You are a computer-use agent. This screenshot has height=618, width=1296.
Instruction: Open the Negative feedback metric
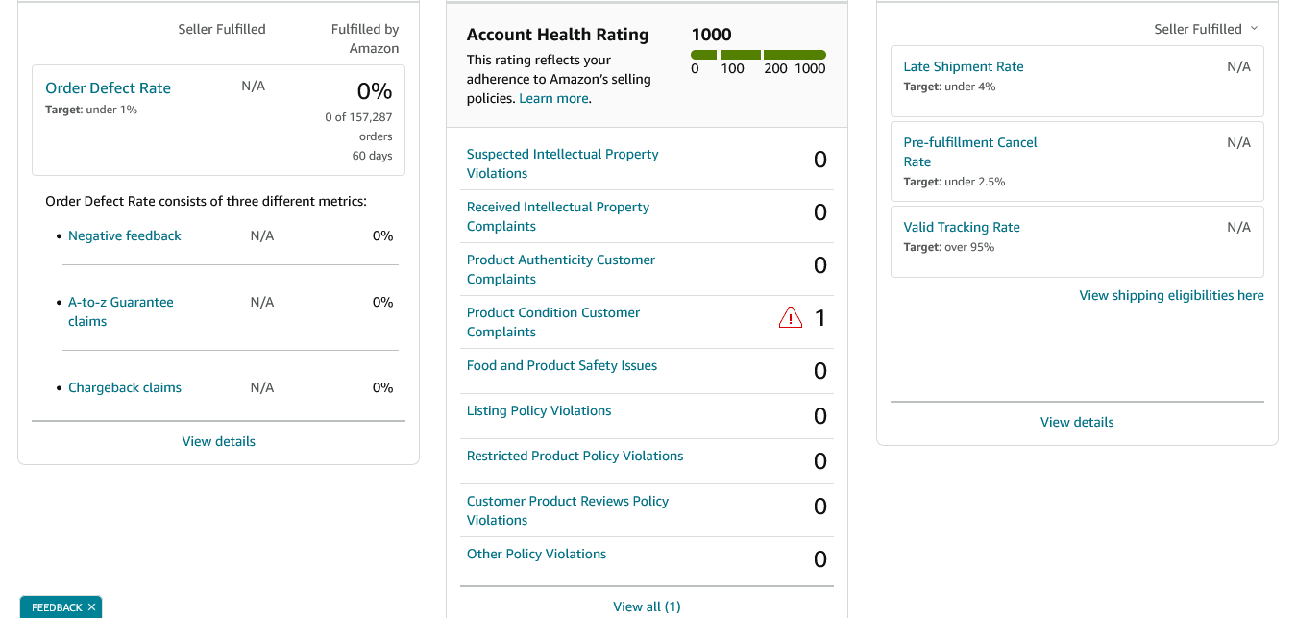pos(124,235)
